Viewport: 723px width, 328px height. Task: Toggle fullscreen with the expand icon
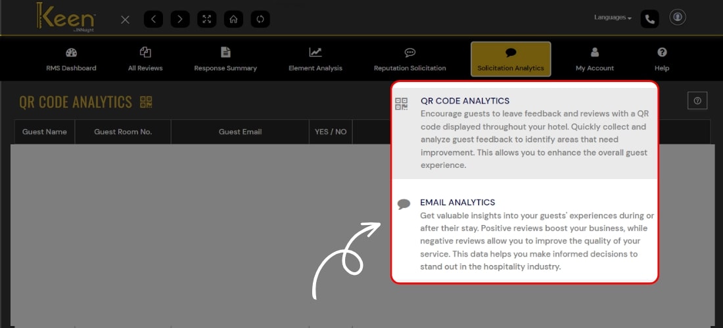click(206, 19)
